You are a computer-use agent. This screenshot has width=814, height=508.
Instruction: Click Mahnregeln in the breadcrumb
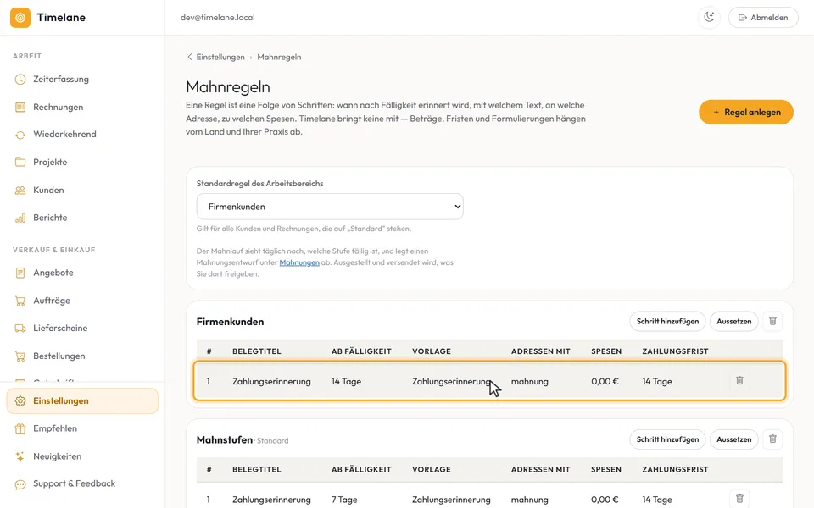(279, 57)
